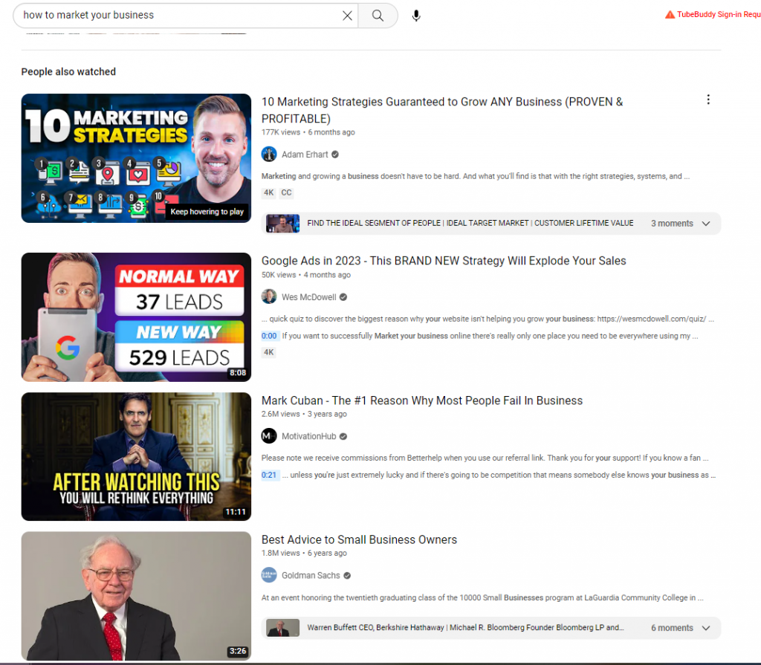Click MotivationHub's channel avatar
The height and width of the screenshot is (665, 761).
coord(268,435)
